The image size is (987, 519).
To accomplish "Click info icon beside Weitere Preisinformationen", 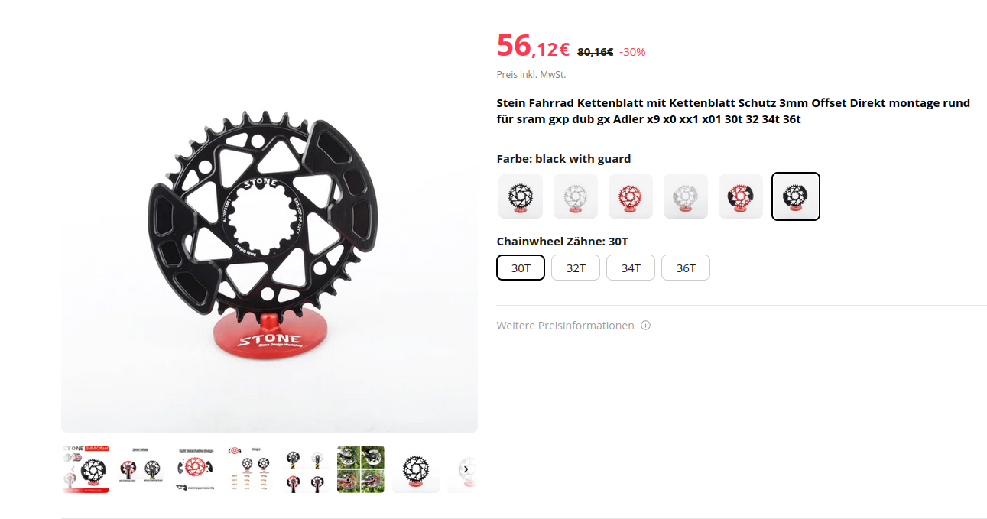I will pyautogui.click(x=645, y=326).
